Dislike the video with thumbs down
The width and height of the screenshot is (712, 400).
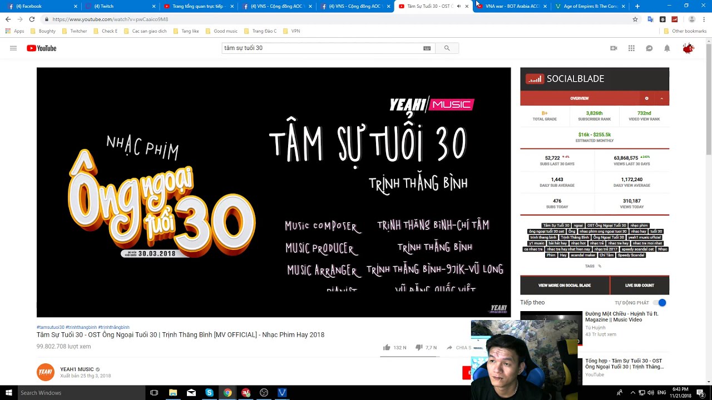[x=419, y=347]
